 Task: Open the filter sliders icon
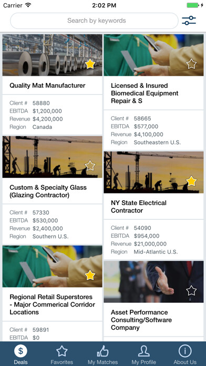coord(189,21)
